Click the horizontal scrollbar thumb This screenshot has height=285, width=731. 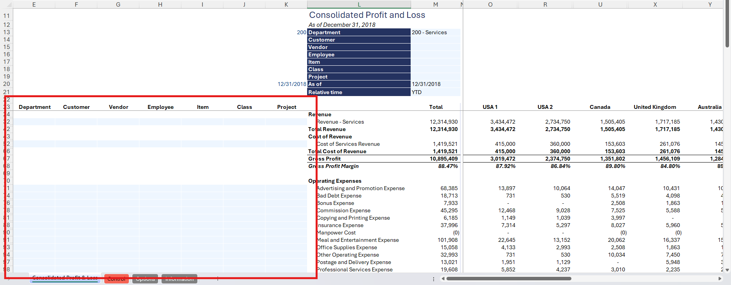point(508,278)
